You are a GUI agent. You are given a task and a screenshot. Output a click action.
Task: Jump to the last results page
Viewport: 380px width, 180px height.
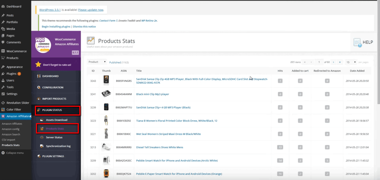[x=340, y=62]
